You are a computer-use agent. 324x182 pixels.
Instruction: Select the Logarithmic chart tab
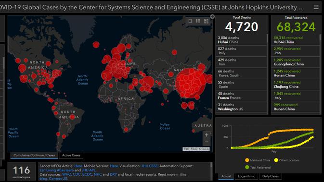[x=246, y=176]
